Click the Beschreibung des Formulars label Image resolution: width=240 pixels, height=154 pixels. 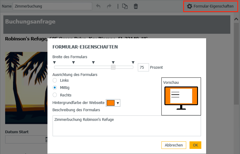[76, 110]
